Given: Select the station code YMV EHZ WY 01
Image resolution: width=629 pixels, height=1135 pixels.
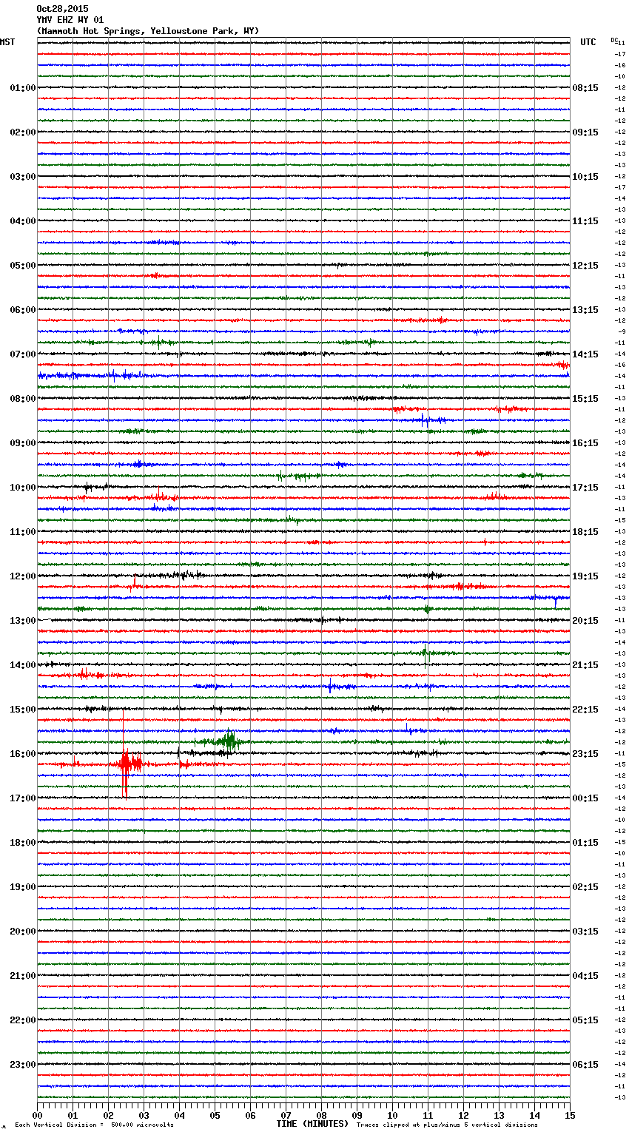Looking at the screenshot, I should (70, 20).
